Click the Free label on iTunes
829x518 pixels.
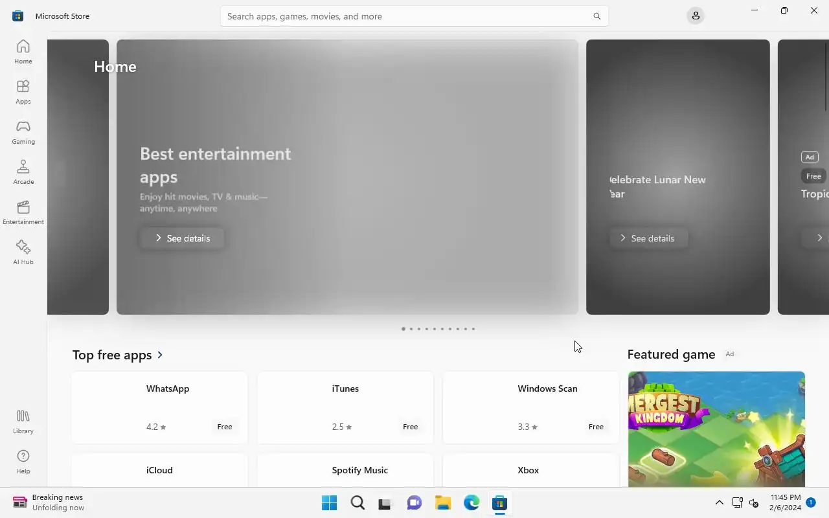411,427
